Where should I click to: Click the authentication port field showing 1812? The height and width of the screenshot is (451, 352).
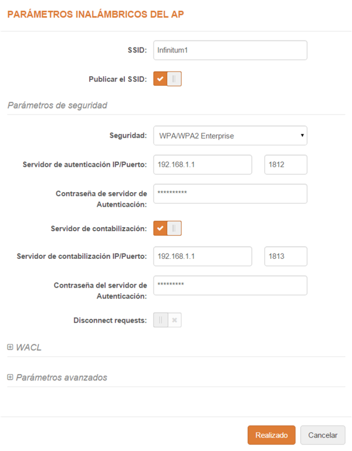tap(285, 164)
